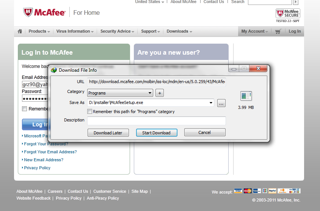Click the file type icon above 3.99 MB
Viewport: 320px width, 211px height.
pos(246,96)
